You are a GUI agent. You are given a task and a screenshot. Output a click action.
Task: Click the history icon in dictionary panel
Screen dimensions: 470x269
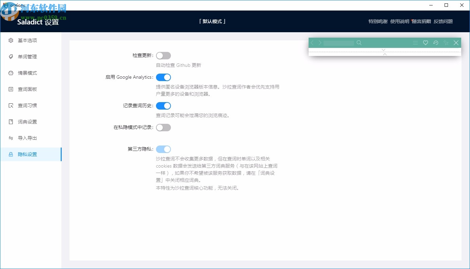tap(436, 43)
